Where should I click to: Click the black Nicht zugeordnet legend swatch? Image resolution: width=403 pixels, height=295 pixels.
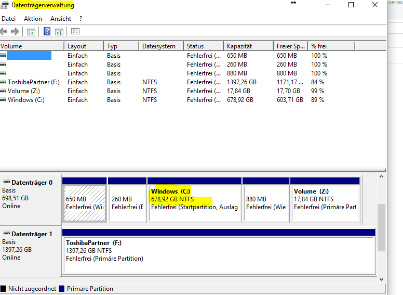tap(3, 289)
